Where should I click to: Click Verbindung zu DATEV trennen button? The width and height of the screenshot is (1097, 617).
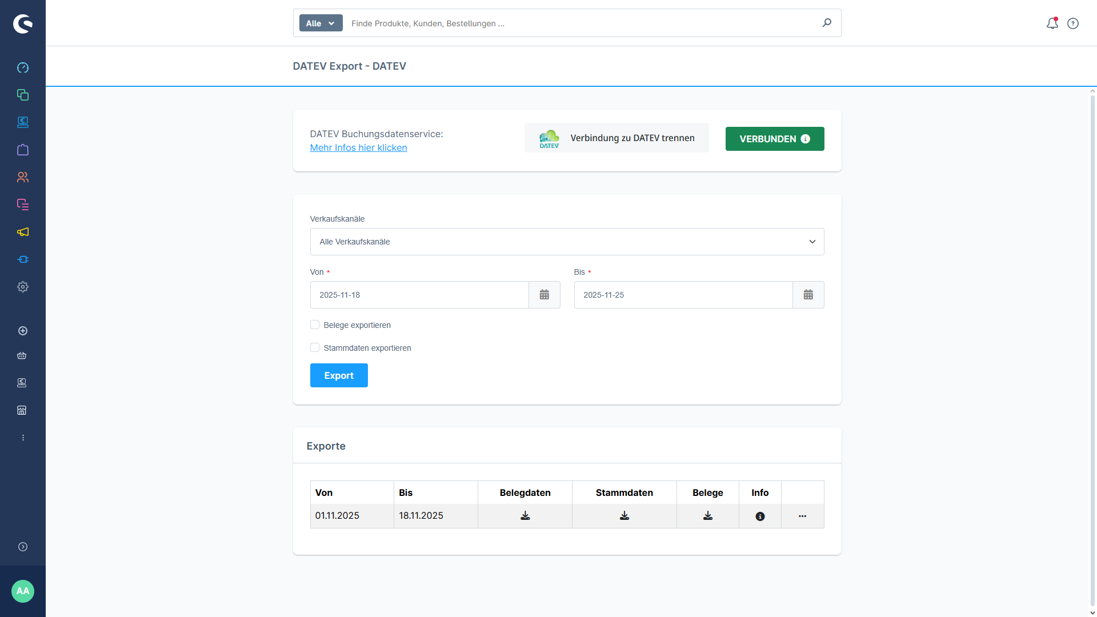point(616,138)
